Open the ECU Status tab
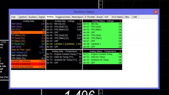Image resolution: width=169 pixels, height=95 pixels. 118,17
